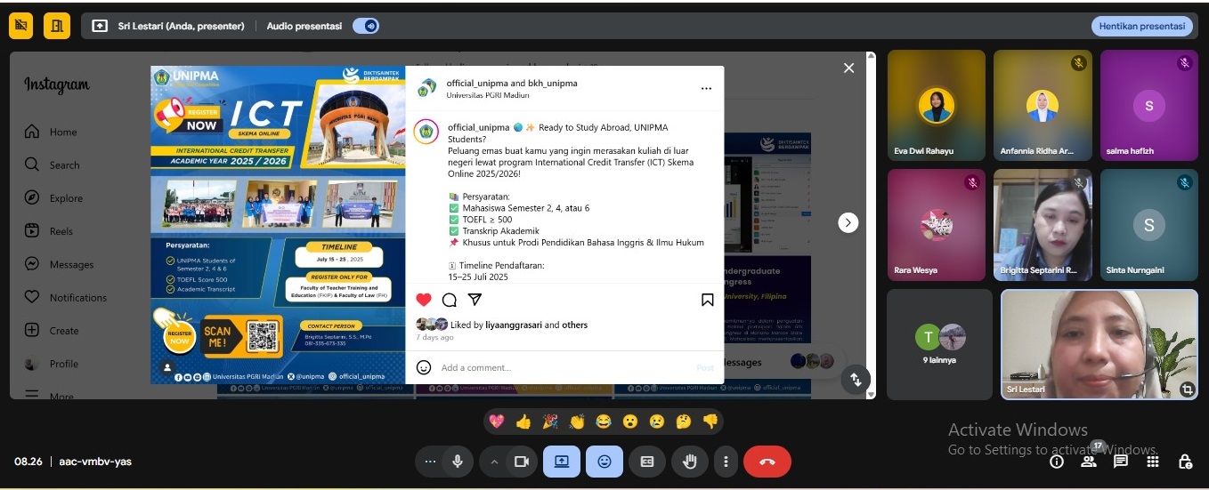Send the thumbs up reaction
Screen dimensions: 1209x490
523,422
